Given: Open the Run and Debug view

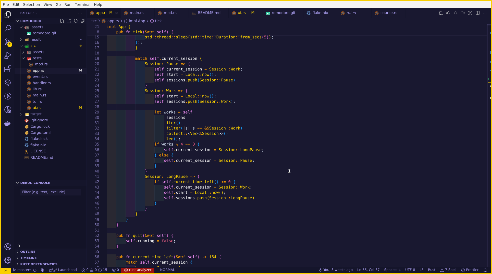Looking at the screenshot, I should point(8,55).
